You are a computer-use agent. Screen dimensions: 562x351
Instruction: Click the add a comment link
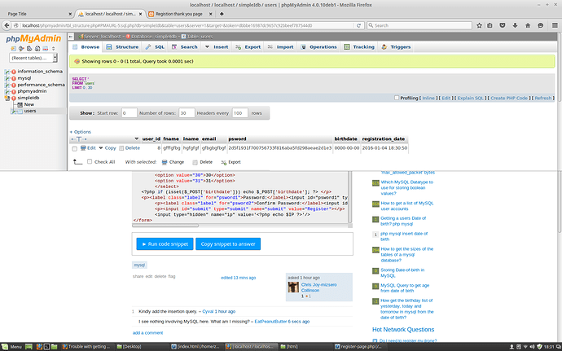pos(147,333)
